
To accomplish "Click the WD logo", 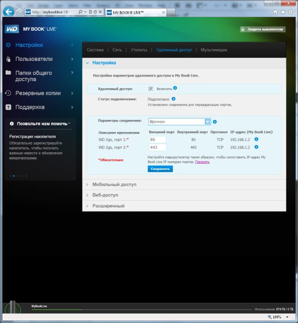I will tap(12, 29).
